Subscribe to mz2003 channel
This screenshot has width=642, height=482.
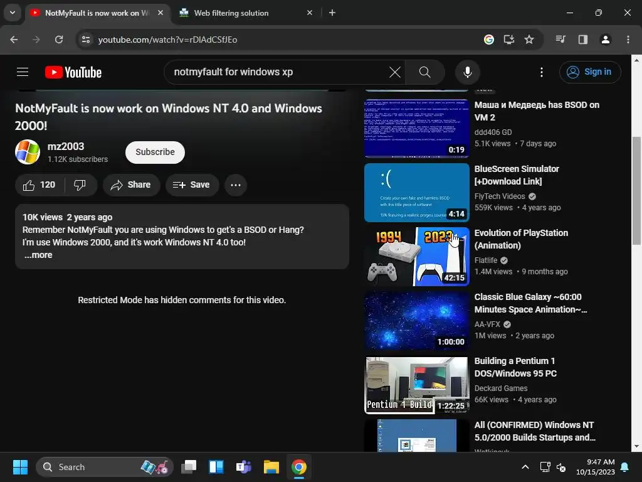click(155, 152)
